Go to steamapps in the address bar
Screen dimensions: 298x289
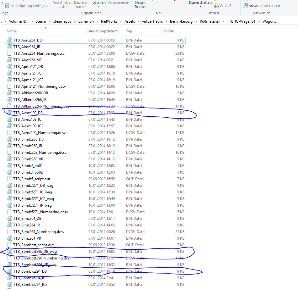pos(62,21)
